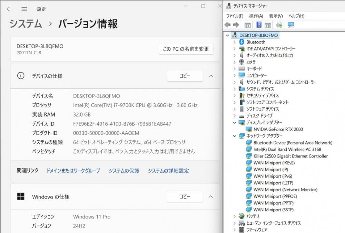
Task: Open the ヘルプ(H) menu
Action: pyautogui.click(x=296, y=16)
